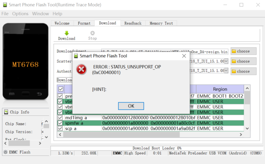Screen dimensions: 265x164
Task: Click the red error icon in dialog
Action: [81, 69]
